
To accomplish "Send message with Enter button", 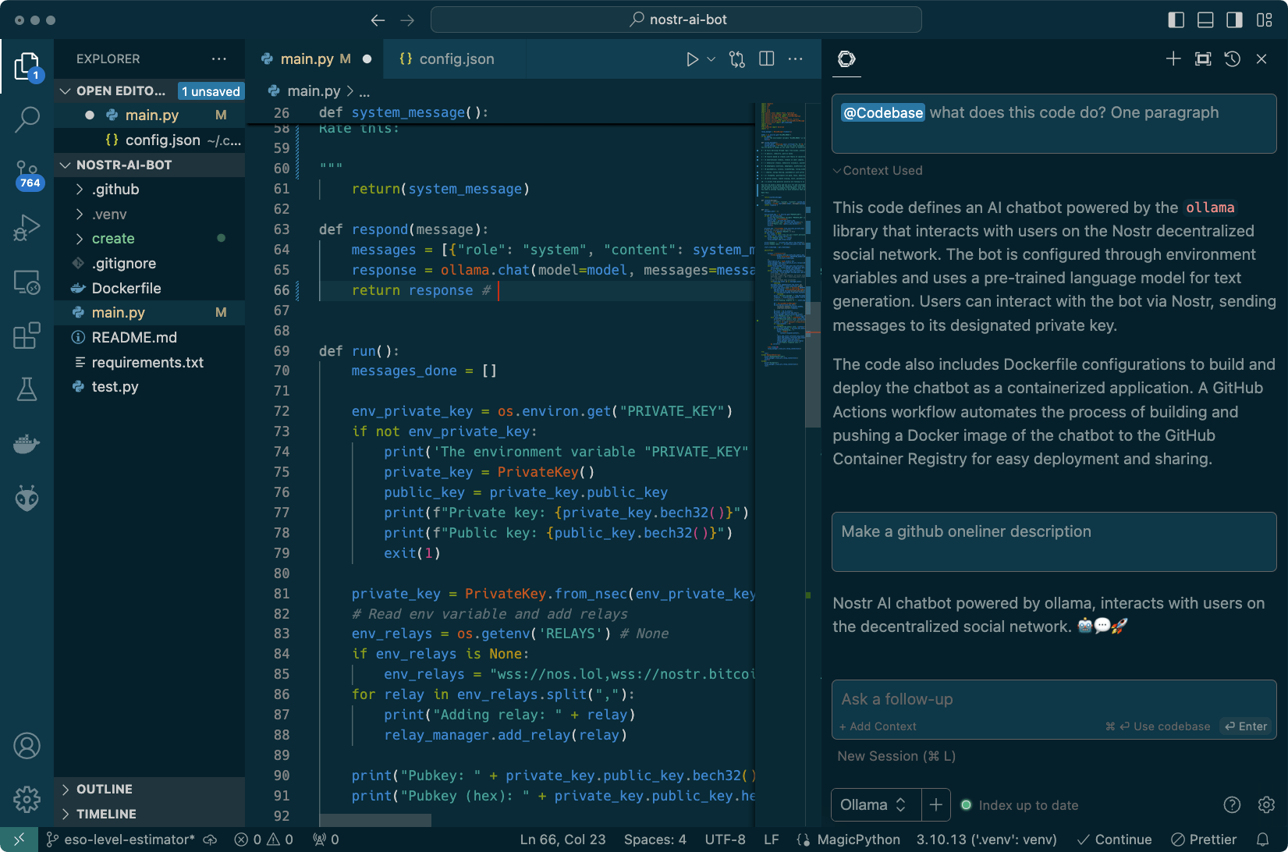I will pyautogui.click(x=1246, y=726).
